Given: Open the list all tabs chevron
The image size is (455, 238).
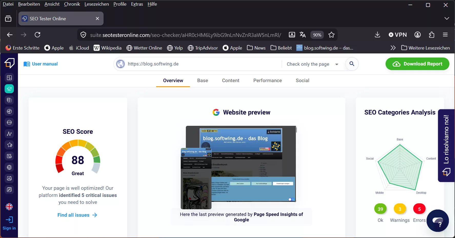Looking at the screenshot, I should [447, 18].
